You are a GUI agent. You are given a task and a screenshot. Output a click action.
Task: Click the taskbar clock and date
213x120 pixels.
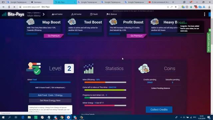(202, 117)
